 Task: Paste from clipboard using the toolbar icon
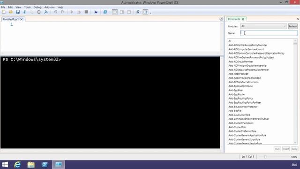point(39,12)
